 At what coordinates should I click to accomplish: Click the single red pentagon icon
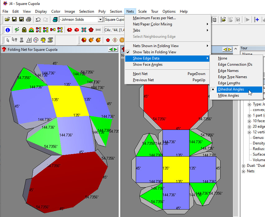click(x=108, y=40)
